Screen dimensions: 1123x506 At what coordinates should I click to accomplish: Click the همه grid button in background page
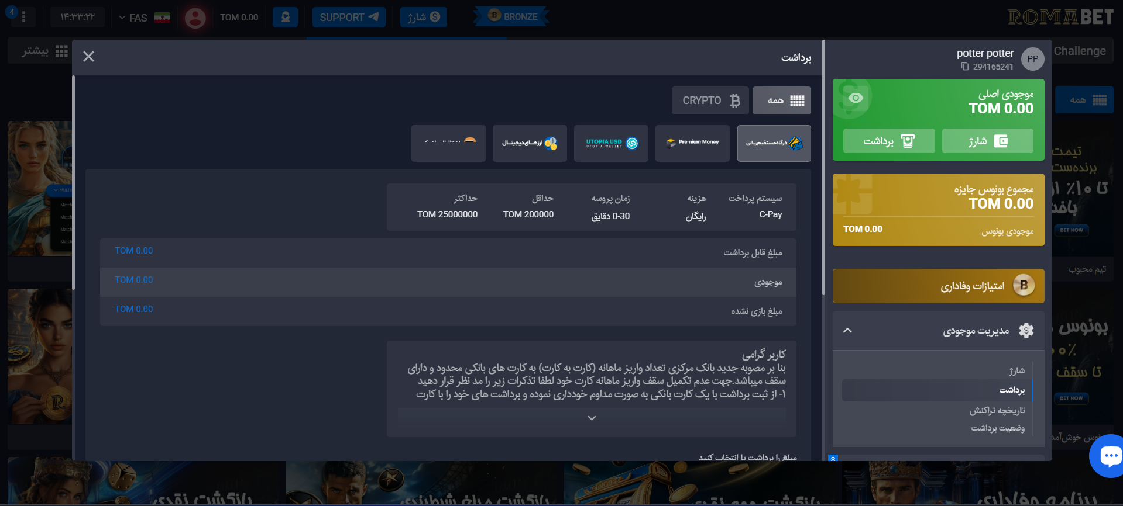[1084, 100]
